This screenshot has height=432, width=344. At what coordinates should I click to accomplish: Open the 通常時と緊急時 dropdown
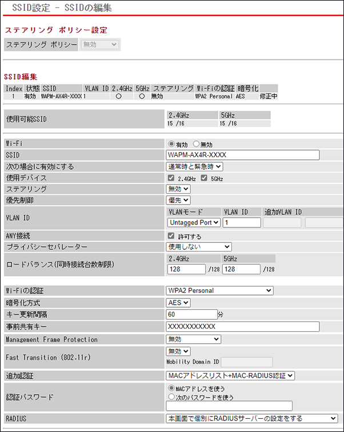tap(194, 167)
